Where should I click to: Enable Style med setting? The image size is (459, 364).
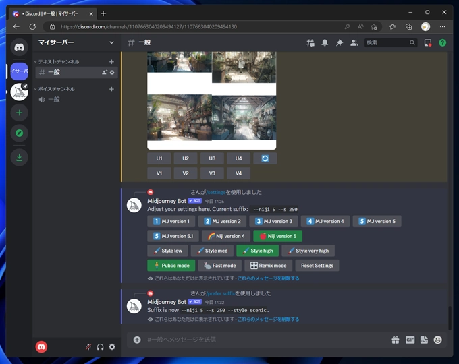(x=212, y=251)
